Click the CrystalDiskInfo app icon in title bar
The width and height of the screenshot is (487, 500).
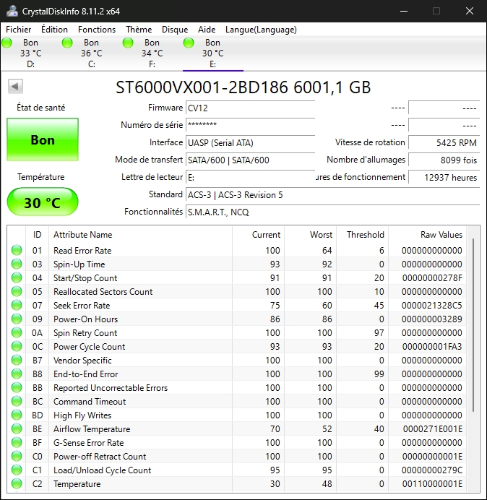click(12, 11)
